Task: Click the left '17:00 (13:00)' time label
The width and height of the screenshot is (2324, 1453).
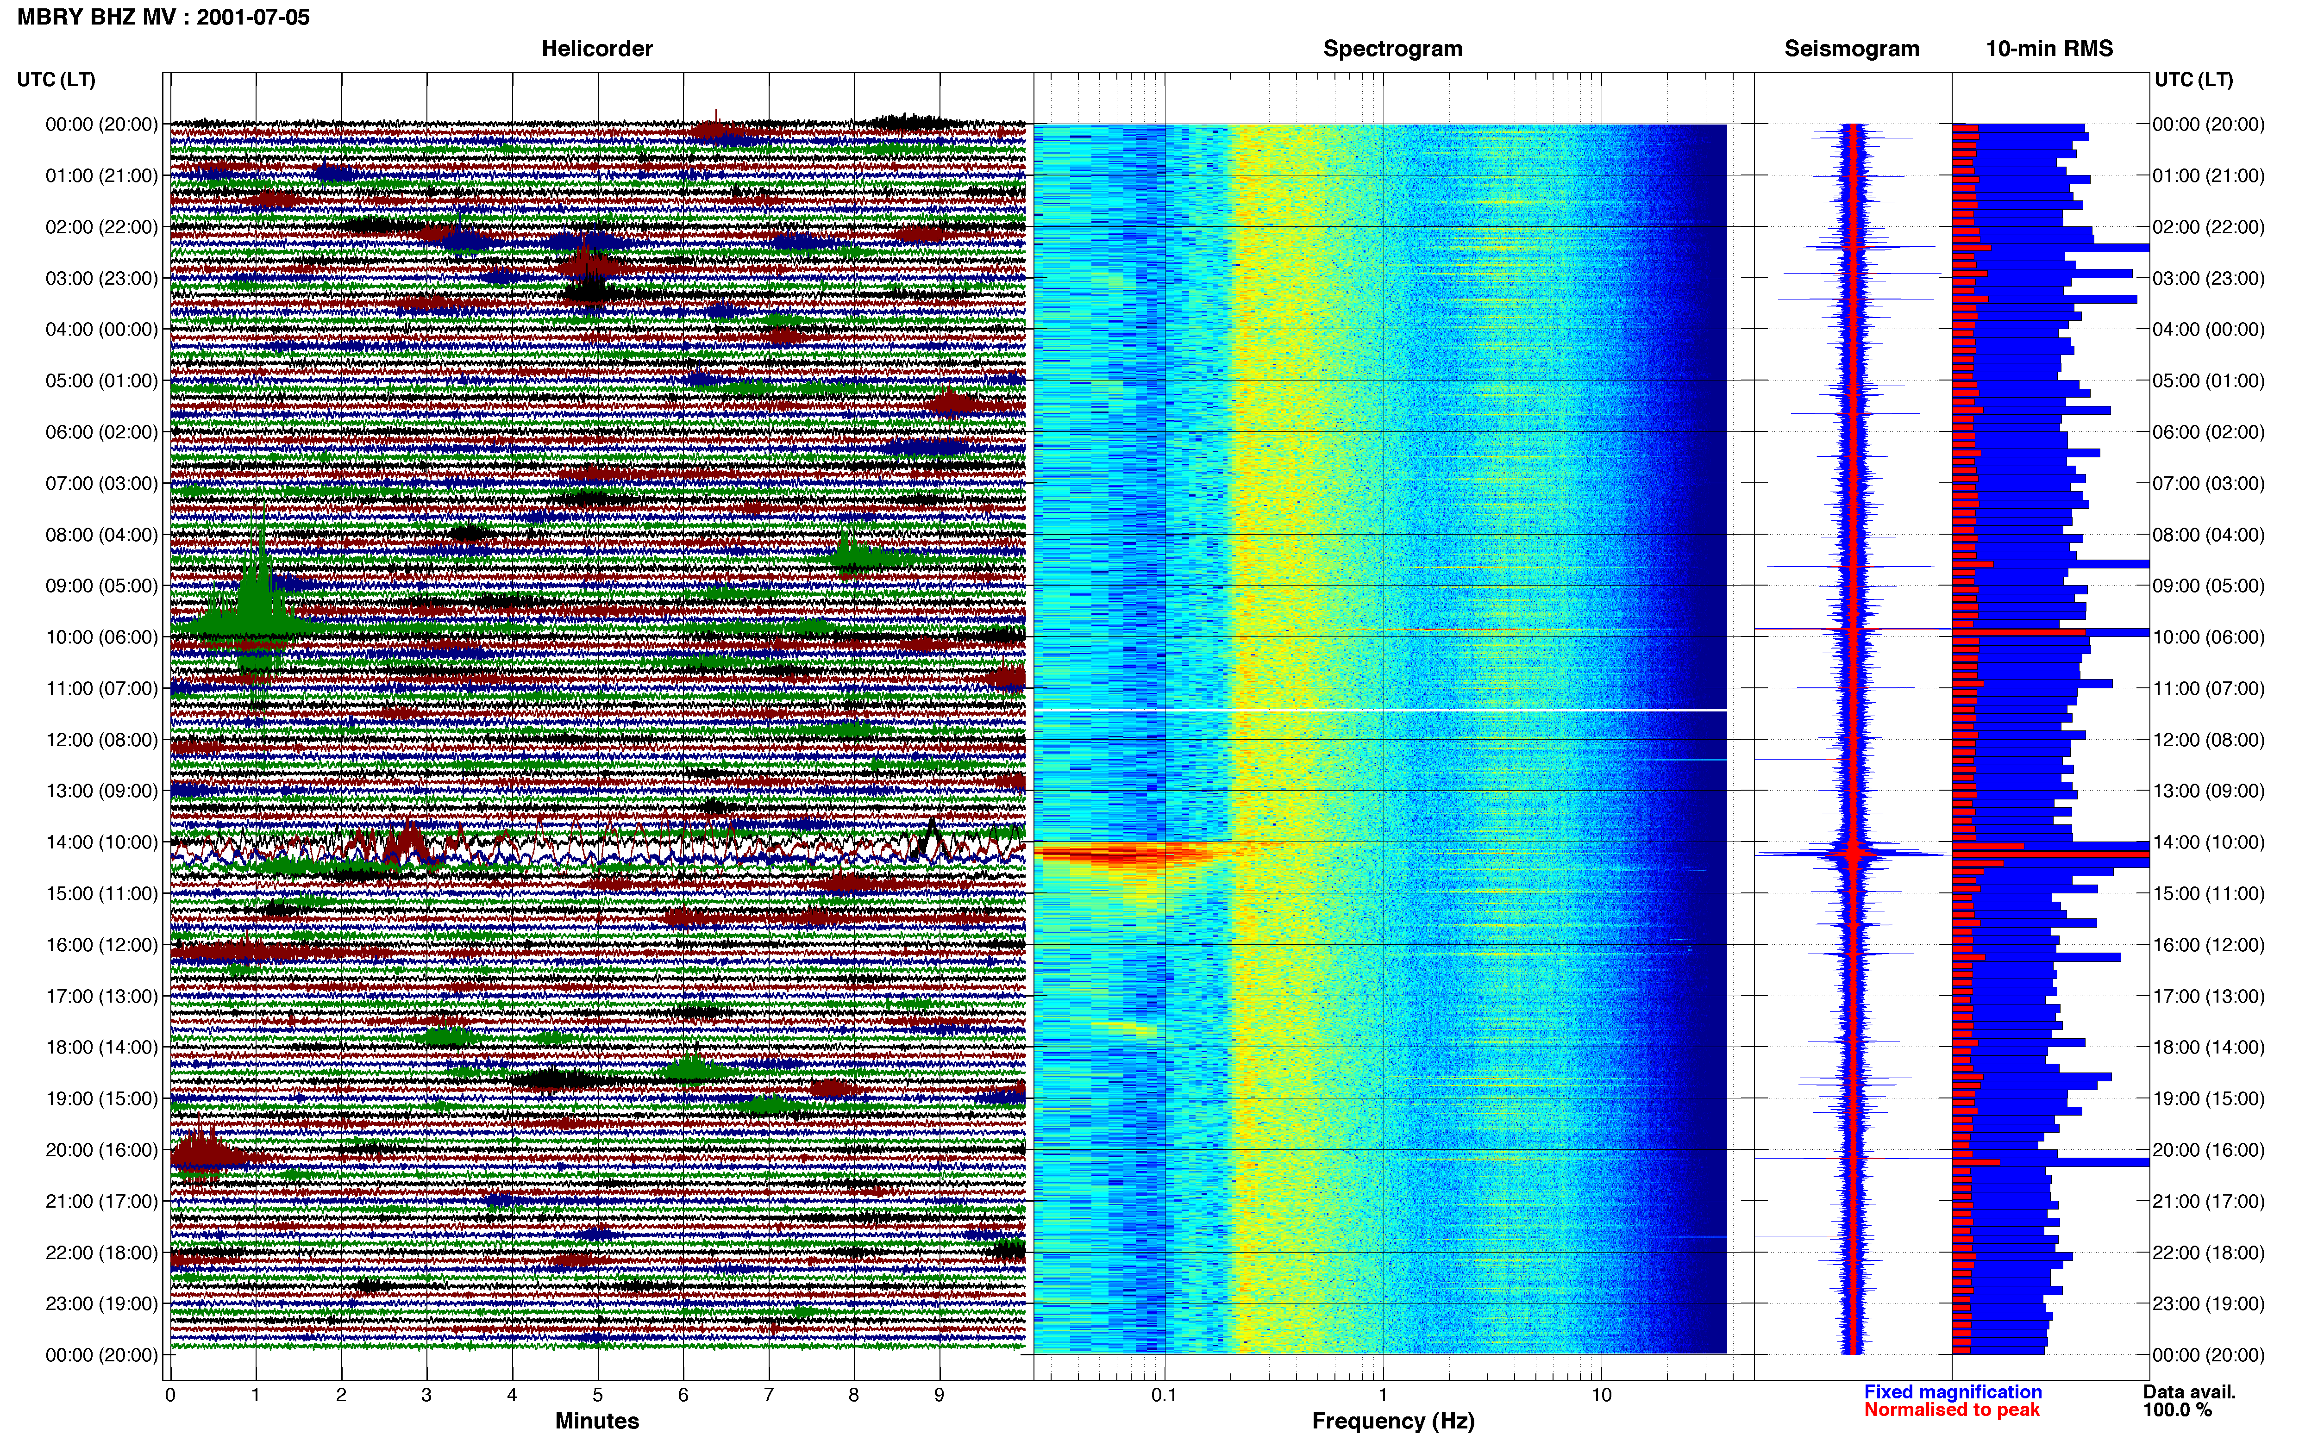Action: click(x=102, y=996)
